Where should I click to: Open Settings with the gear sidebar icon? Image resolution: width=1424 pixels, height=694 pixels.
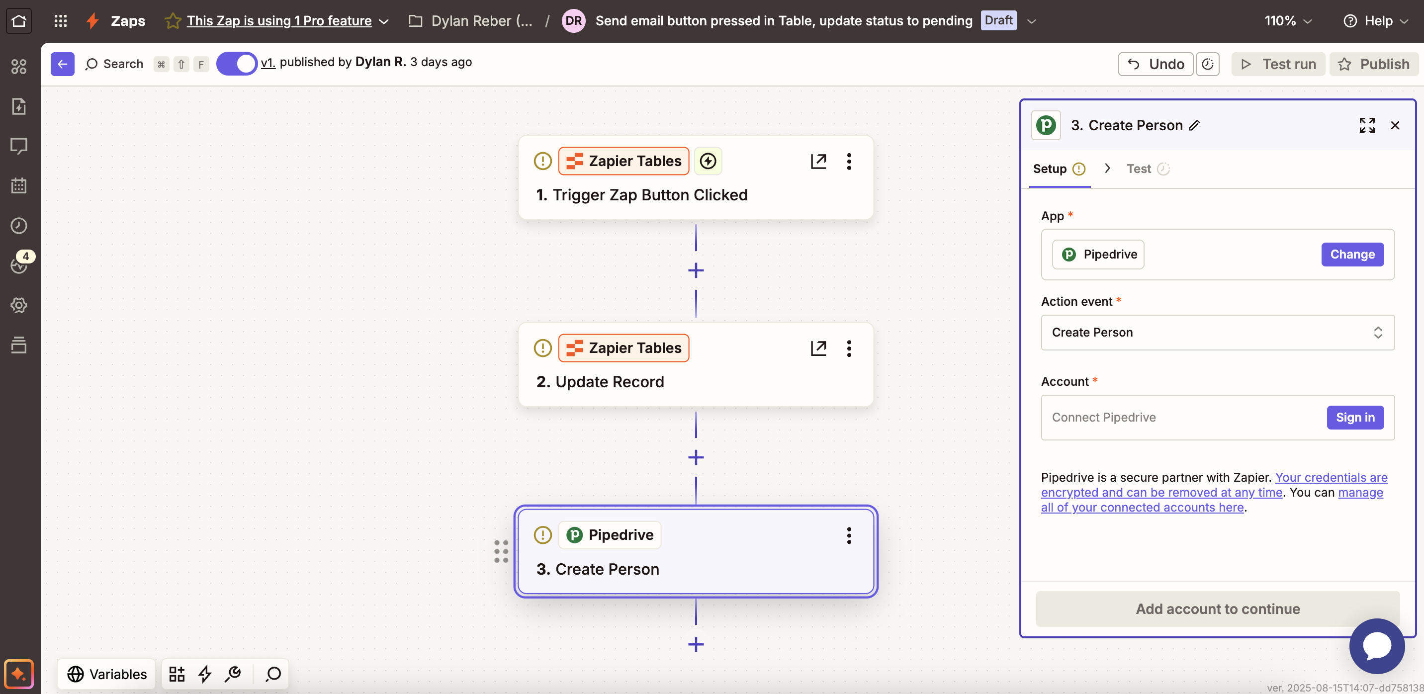coord(19,305)
